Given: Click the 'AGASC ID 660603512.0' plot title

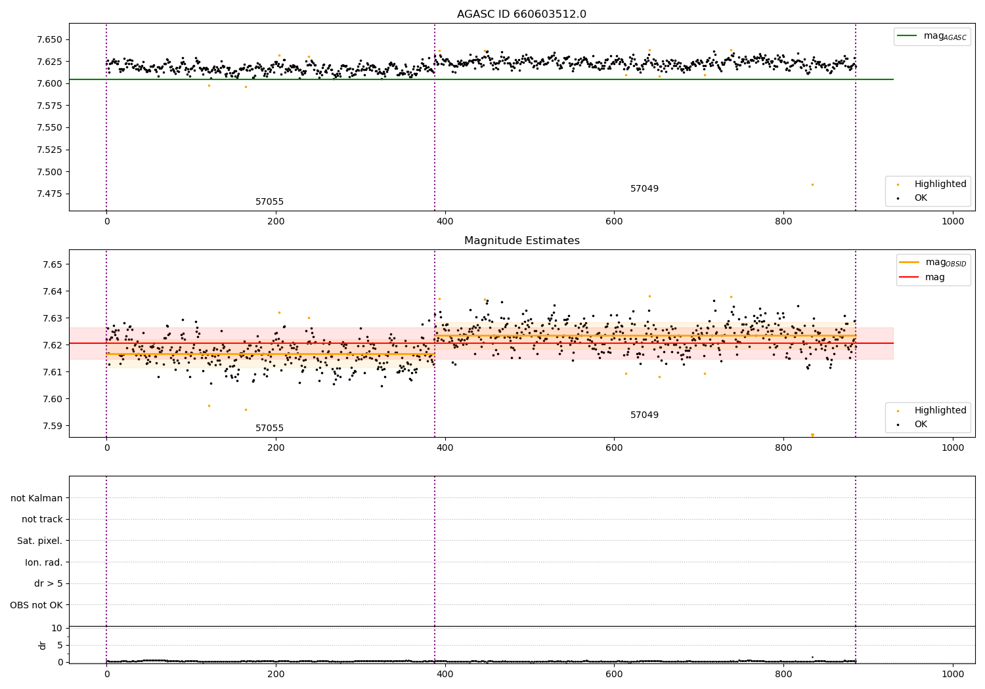Looking at the screenshot, I should pos(521,14).
